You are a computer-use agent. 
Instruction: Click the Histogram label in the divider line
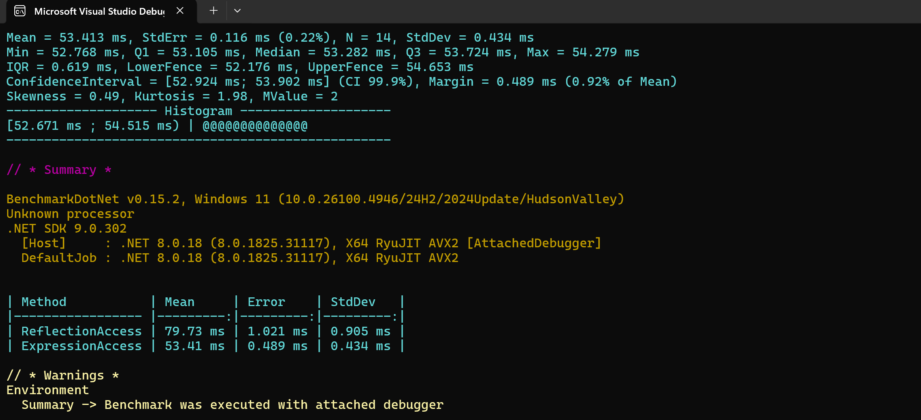coord(198,112)
